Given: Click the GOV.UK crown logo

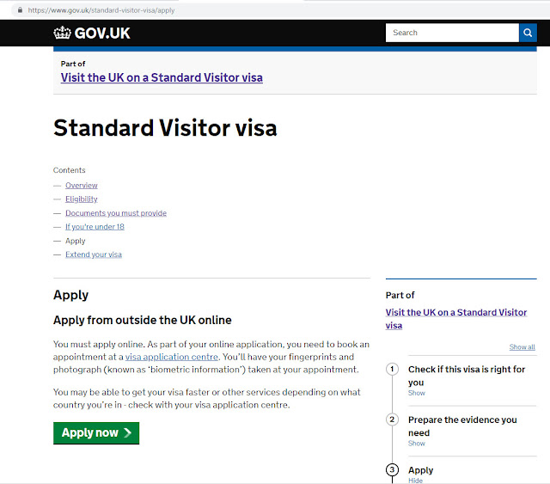Looking at the screenshot, I should (63, 33).
